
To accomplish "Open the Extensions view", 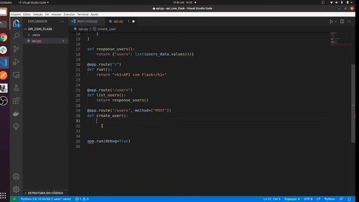I will (x=16, y=100).
